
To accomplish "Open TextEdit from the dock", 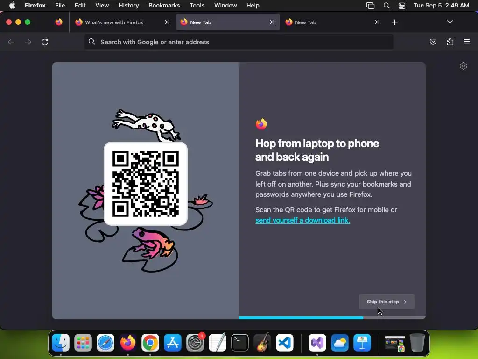I will point(218,343).
